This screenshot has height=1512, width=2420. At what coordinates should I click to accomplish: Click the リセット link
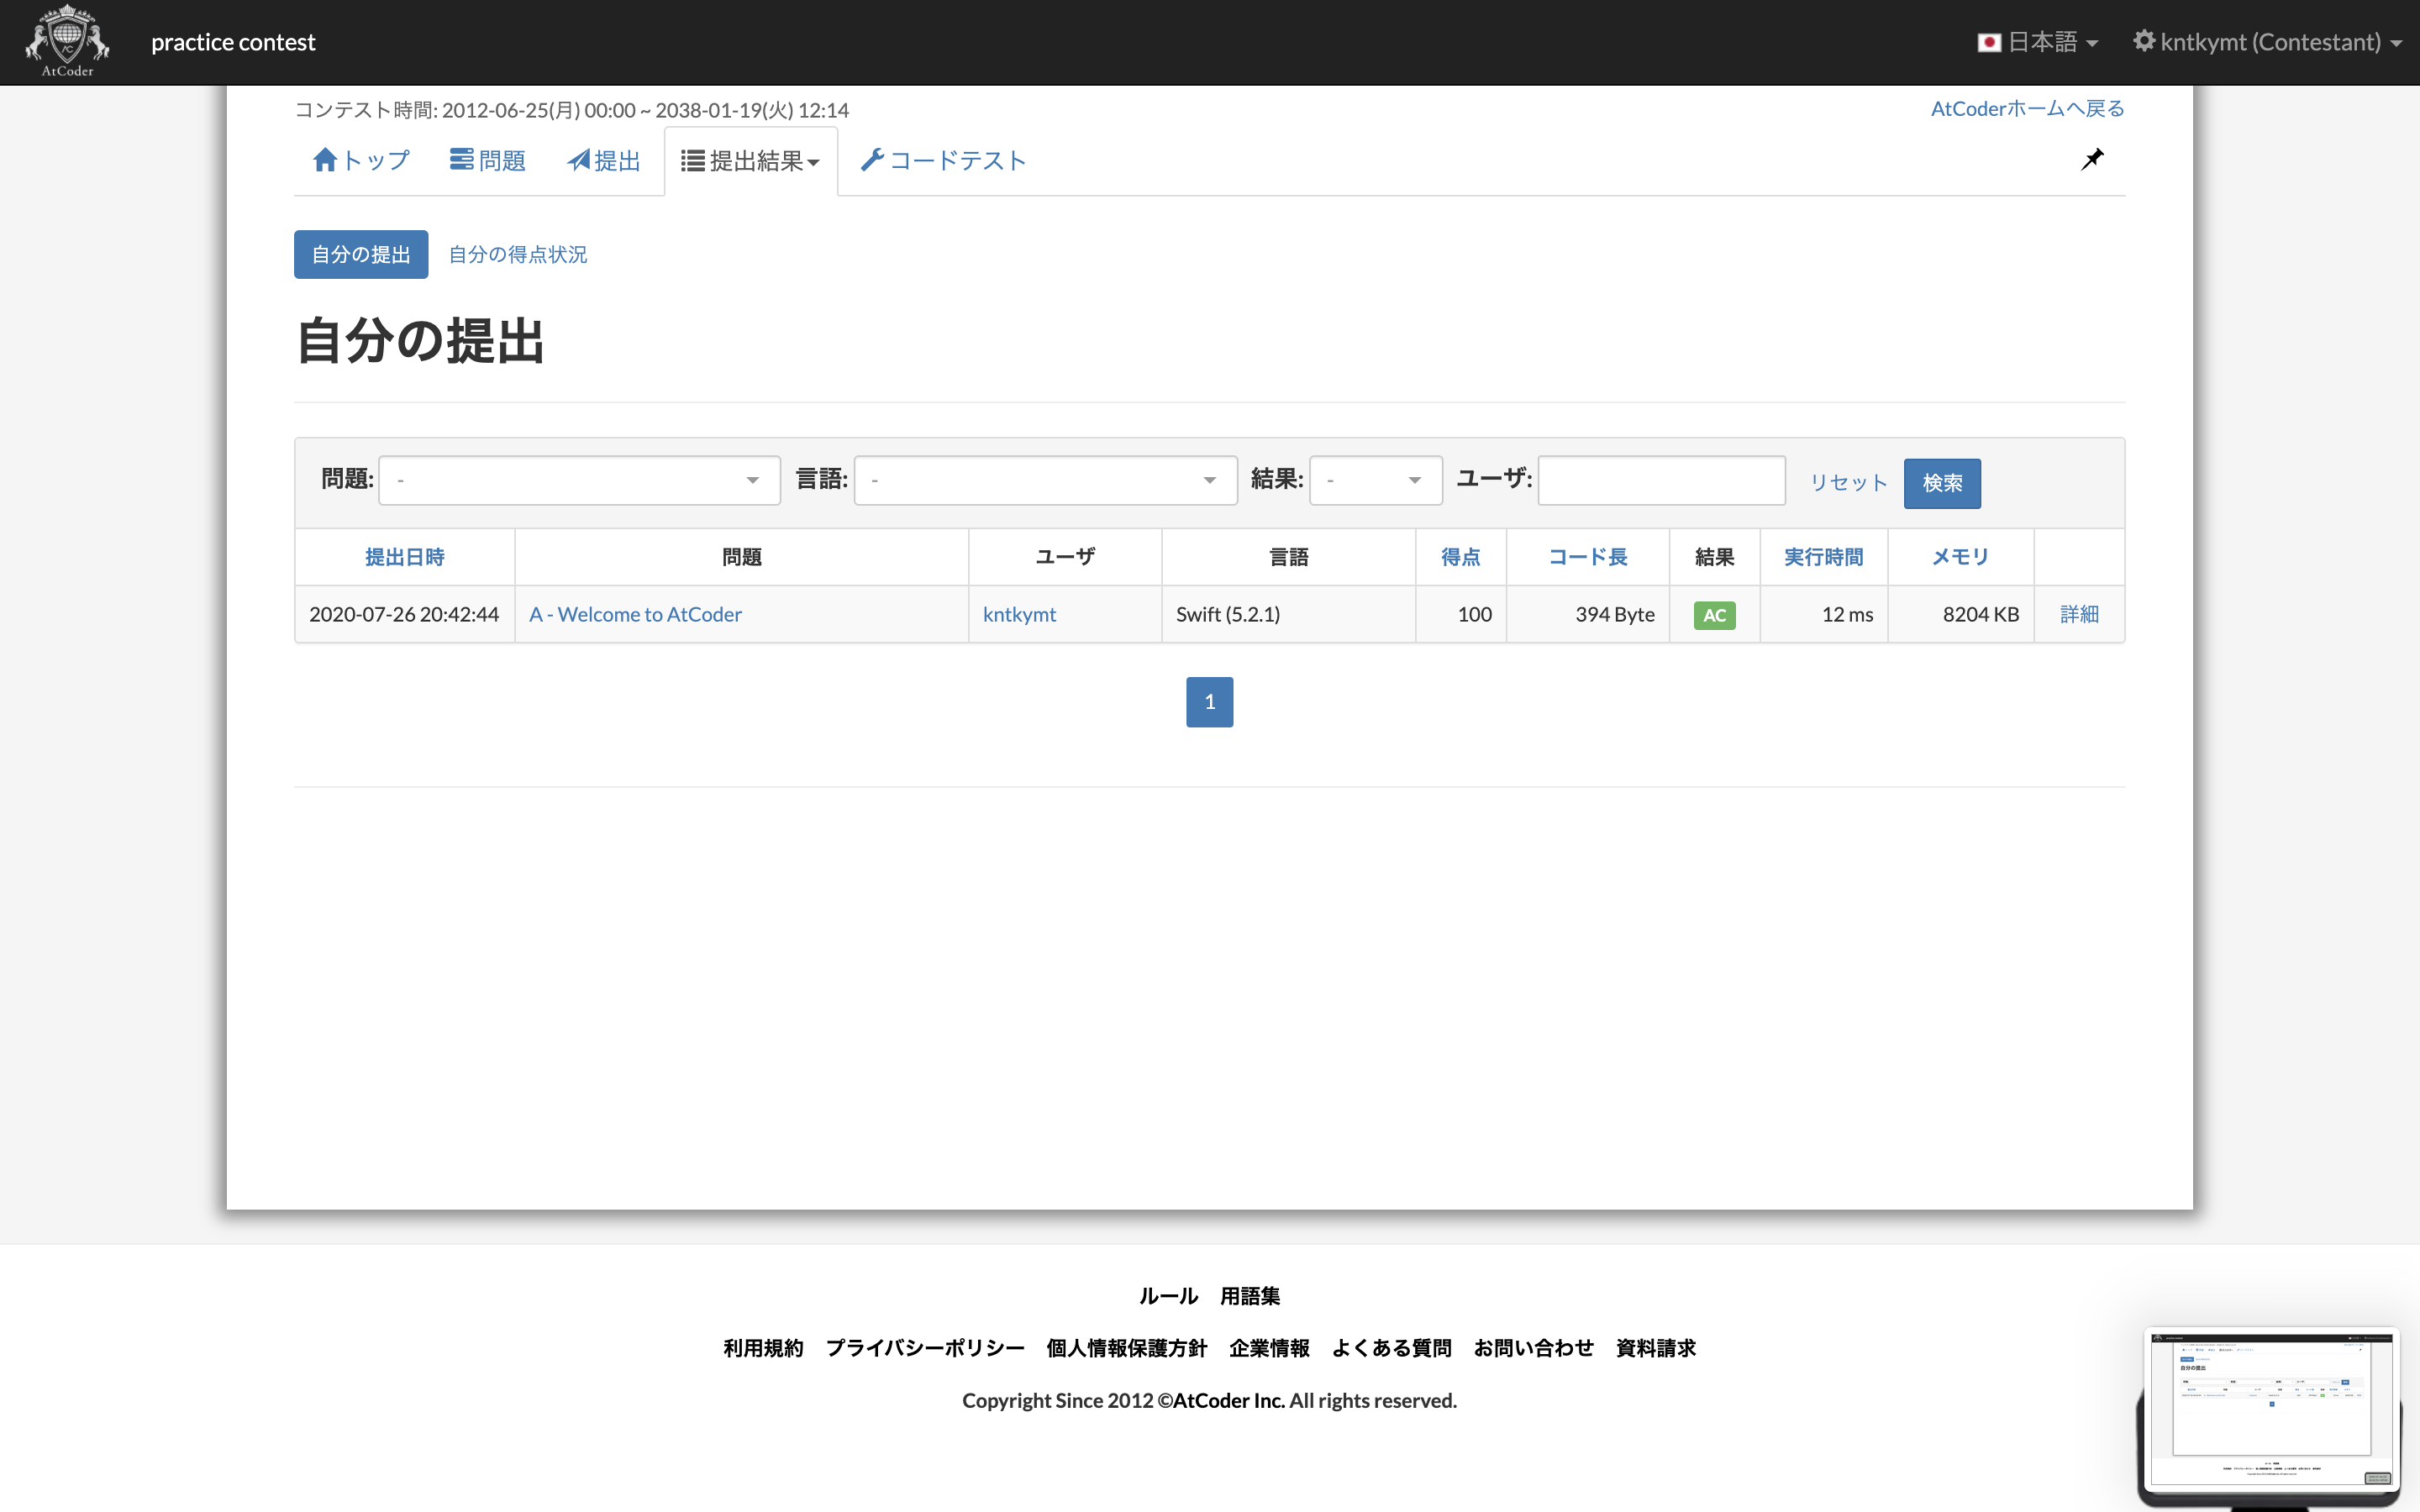pyautogui.click(x=1848, y=483)
